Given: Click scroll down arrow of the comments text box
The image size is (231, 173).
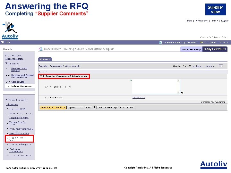Looking at the screenshot, I should click(x=178, y=92).
